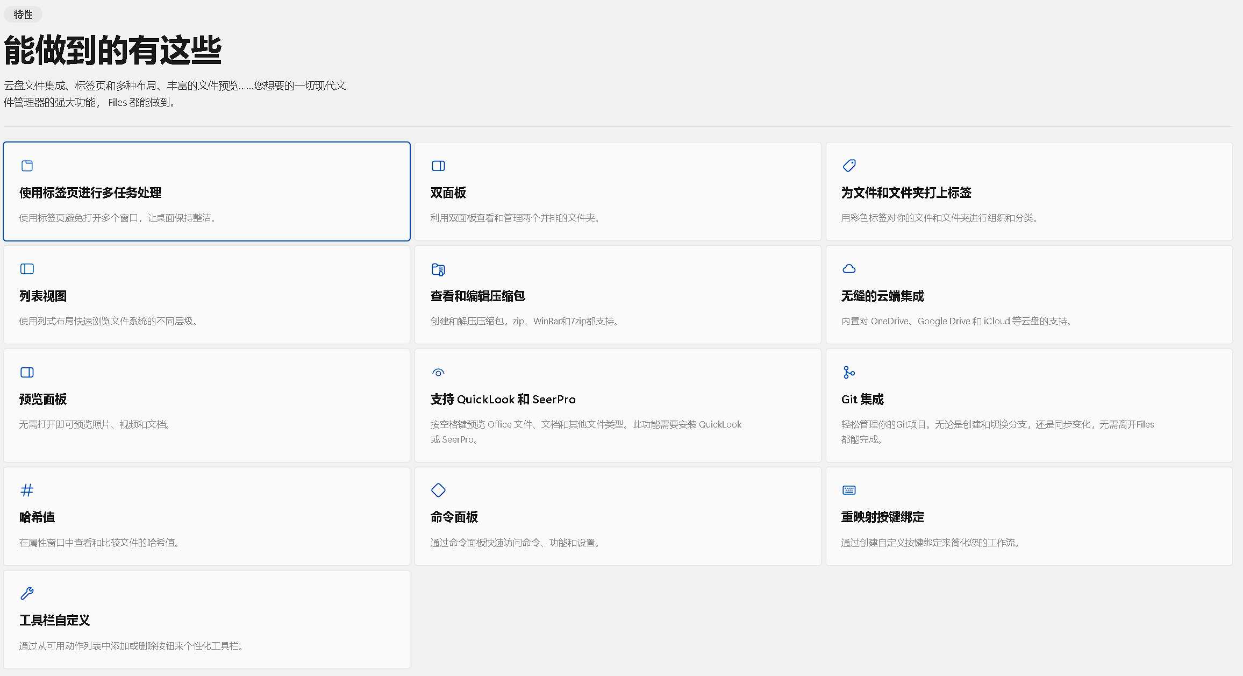Click description 通过从可用动作列表中添加或删除按钮
Screen dimensions: 1243x676
point(132,646)
